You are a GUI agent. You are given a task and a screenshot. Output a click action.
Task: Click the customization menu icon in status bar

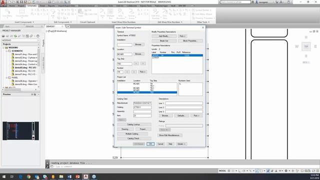pyautogui.click(x=318, y=171)
